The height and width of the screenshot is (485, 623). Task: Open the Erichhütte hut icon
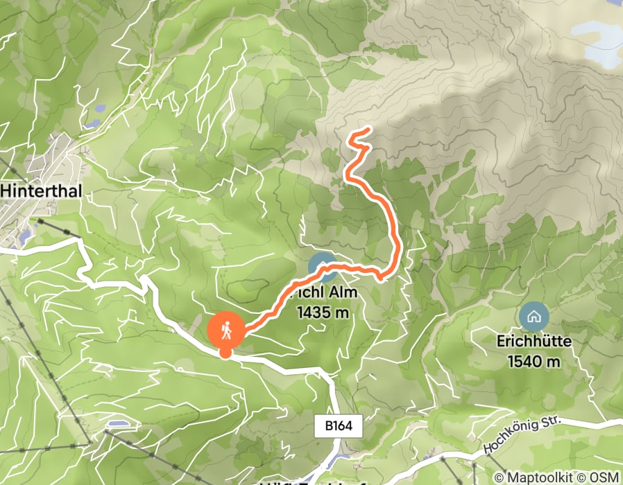point(534,317)
